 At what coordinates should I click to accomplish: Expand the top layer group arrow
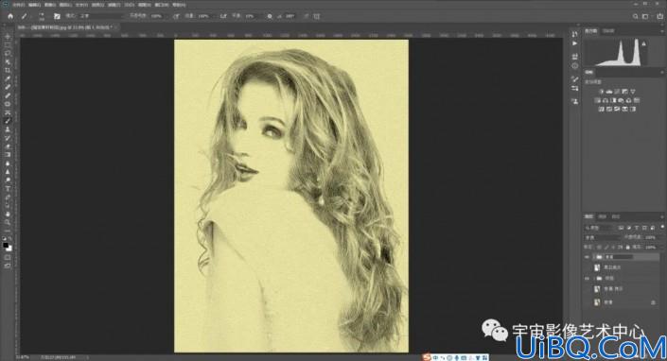(594, 257)
